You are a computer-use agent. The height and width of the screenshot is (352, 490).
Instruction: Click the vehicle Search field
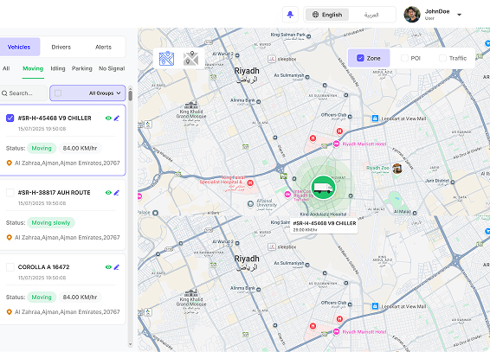(23, 93)
